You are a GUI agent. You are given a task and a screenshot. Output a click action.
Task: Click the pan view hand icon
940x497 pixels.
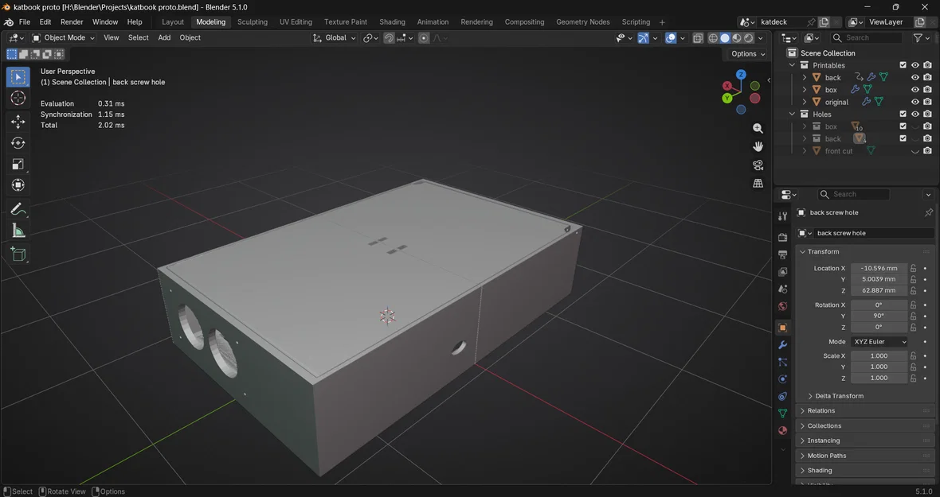click(x=758, y=146)
